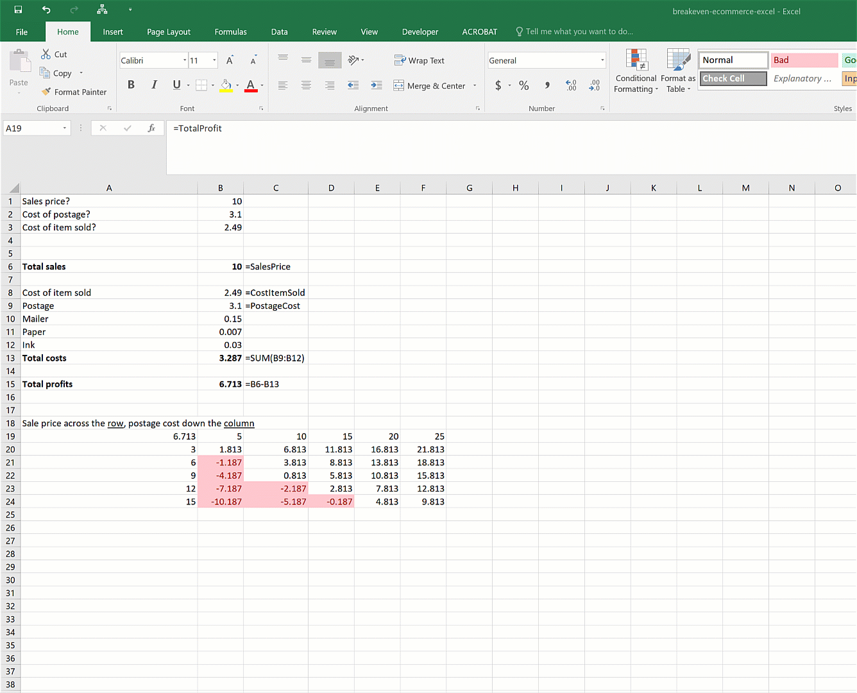Click the Increase Decimal icon
The image size is (857, 693).
tap(571, 85)
